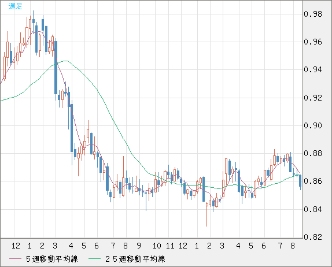332x267 pixels.
Task: Click the 0.92 price axis value
Action: pos(313,98)
